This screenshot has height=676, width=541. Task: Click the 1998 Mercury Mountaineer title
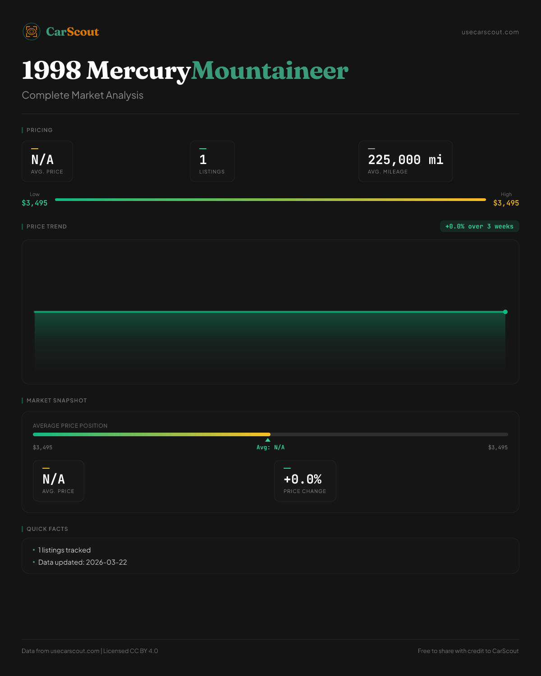click(x=185, y=71)
